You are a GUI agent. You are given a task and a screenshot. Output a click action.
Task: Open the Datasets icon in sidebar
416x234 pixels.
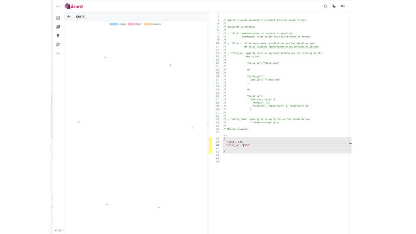point(58,44)
